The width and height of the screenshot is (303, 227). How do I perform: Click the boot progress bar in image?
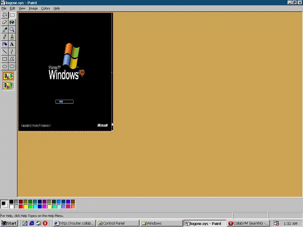[64, 102]
